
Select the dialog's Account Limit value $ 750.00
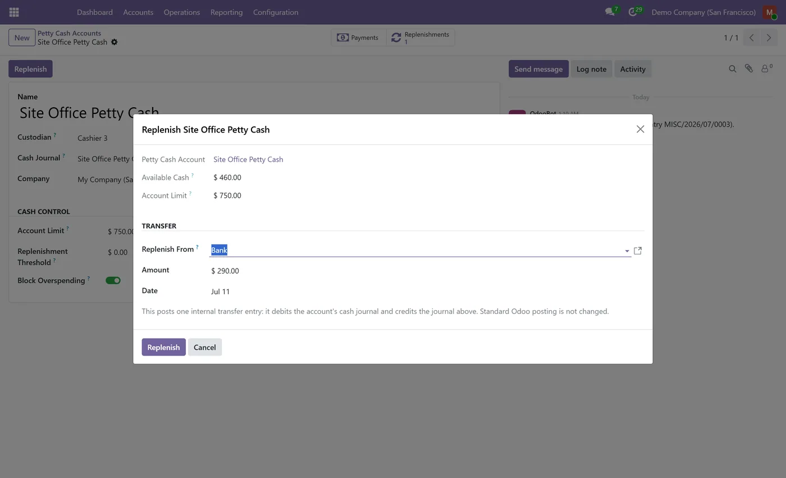point(227,195)
